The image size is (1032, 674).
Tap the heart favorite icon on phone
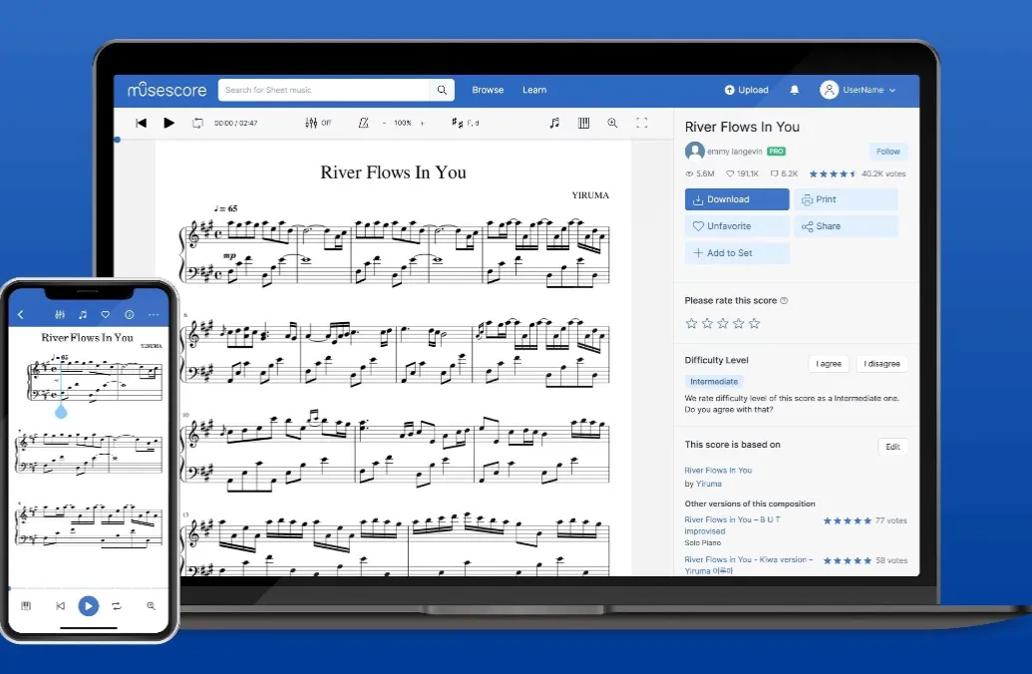[x=106, y=315]
